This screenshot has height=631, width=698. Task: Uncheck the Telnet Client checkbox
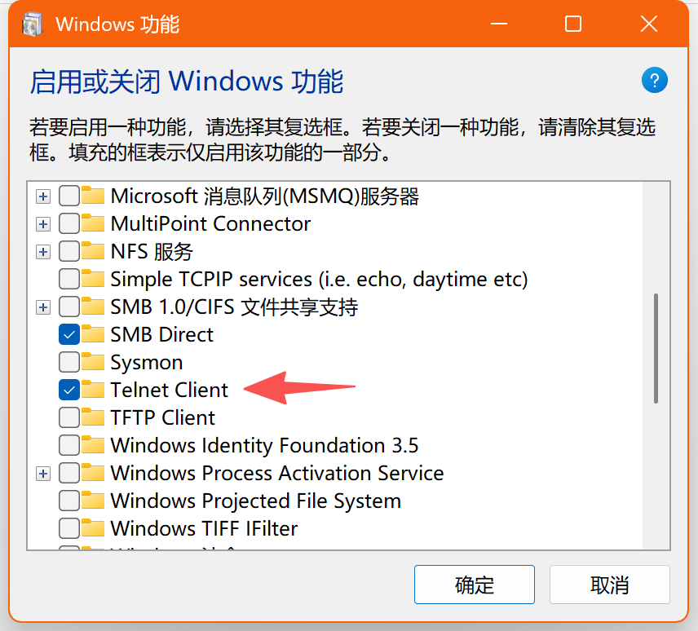(x=69, y=390)
